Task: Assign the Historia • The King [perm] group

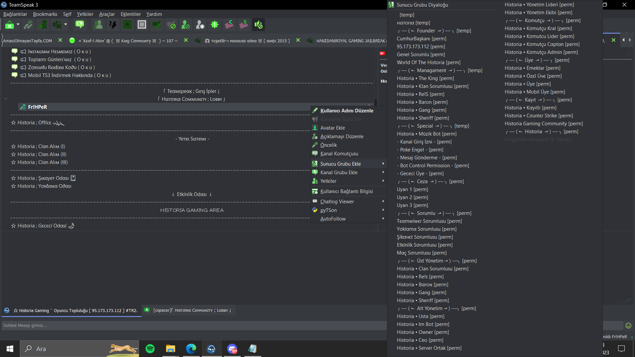Action: tap(425, 78)
